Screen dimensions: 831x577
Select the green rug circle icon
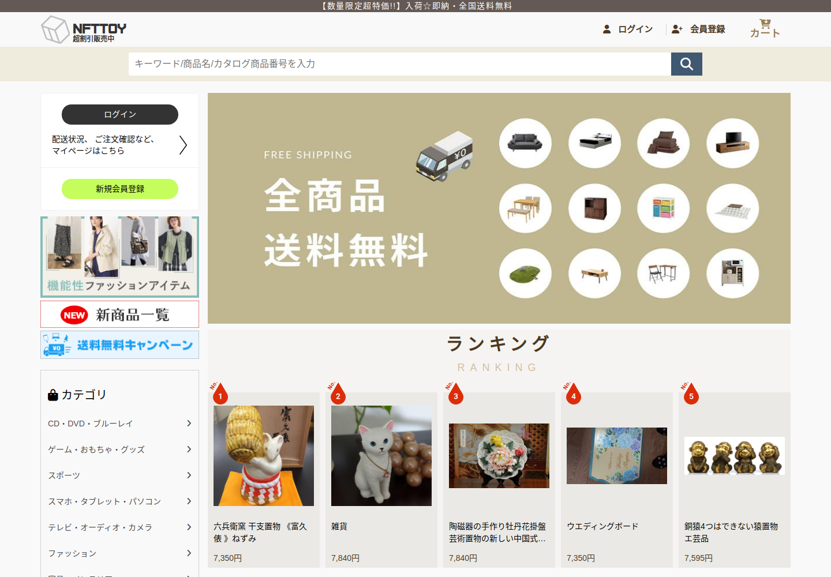click(x=525, y=273)
